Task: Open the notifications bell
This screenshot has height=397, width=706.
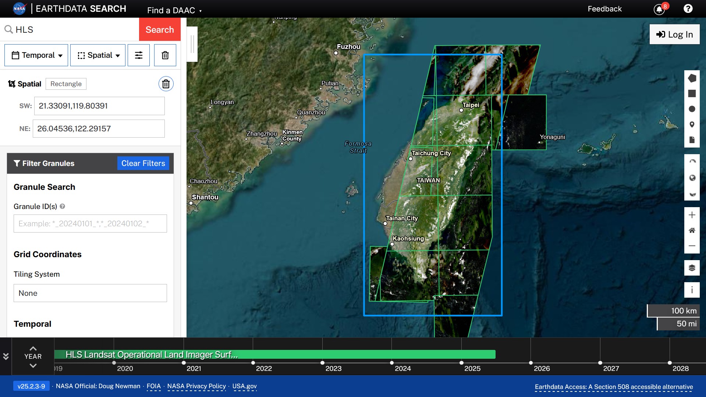Action: 659,9
